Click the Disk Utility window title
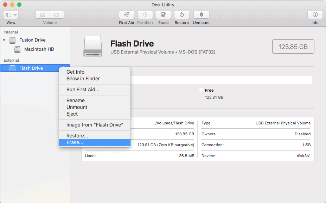 (163, 5)
